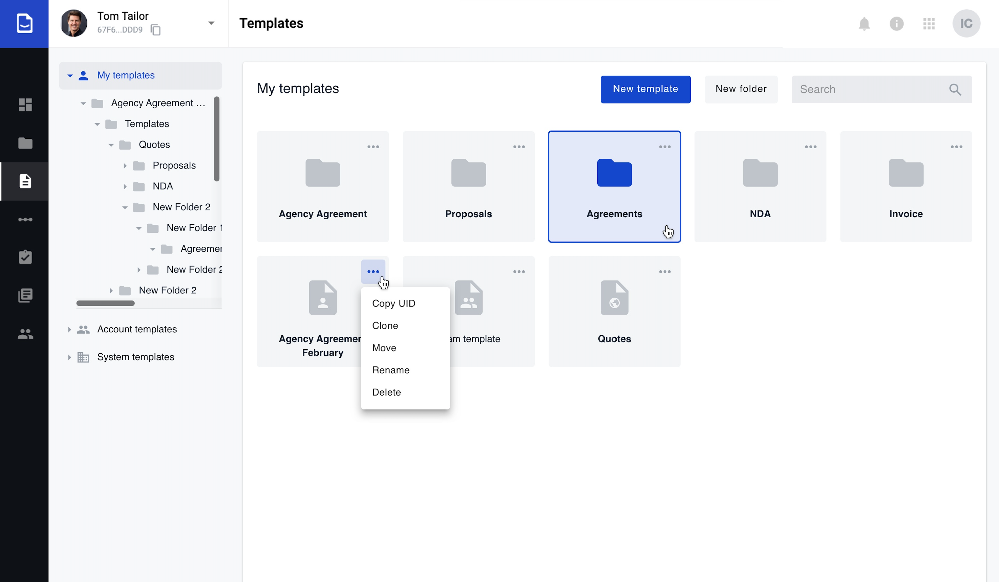The width and height of the screenshot is (999, 582).
Task: Click the search magnifier icon
Action: [x=955, y=90]
